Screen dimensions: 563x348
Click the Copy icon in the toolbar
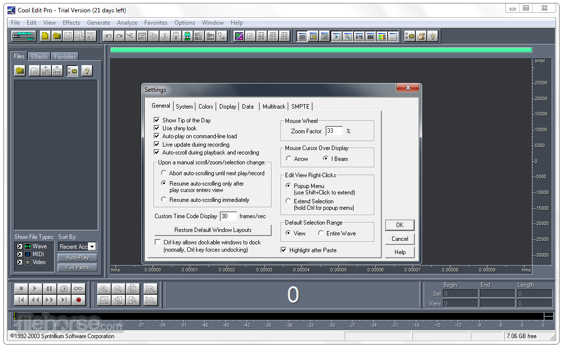point(153,36)
